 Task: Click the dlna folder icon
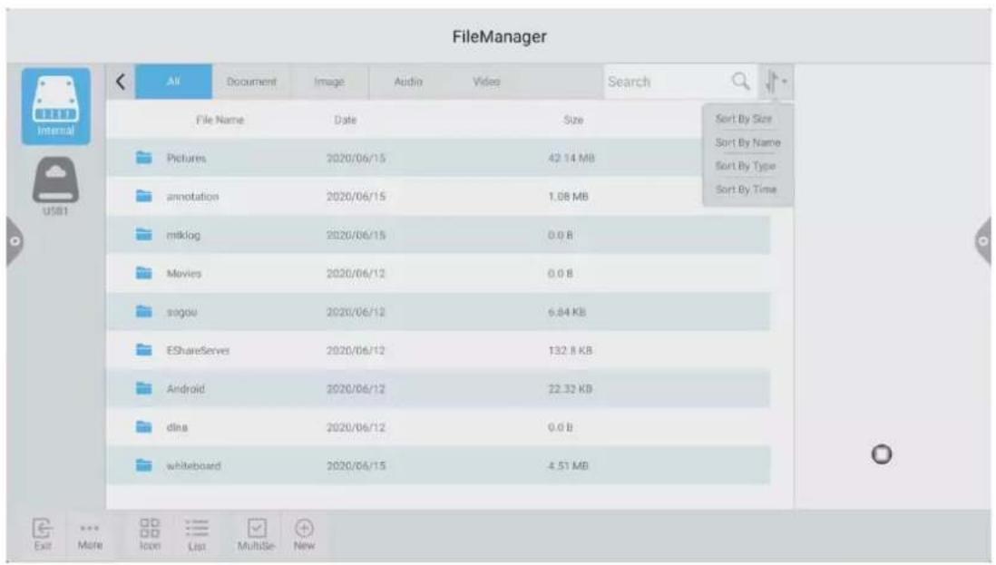click(144, 427)
